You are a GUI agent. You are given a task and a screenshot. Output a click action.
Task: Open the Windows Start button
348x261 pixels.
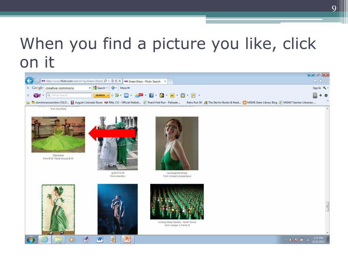[31, 240]
